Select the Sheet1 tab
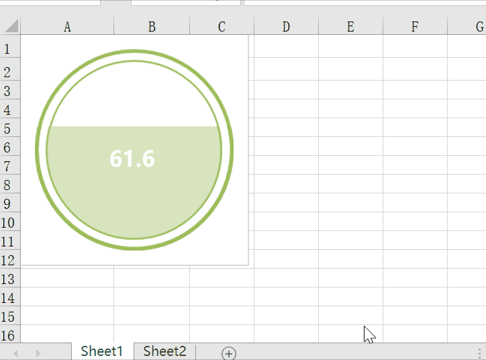 (102, 352)
